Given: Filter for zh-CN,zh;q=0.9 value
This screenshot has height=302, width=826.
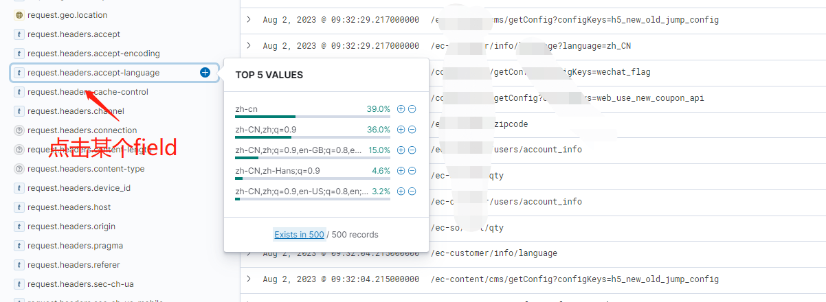Looking at the screenshot, I should [401, 130].
